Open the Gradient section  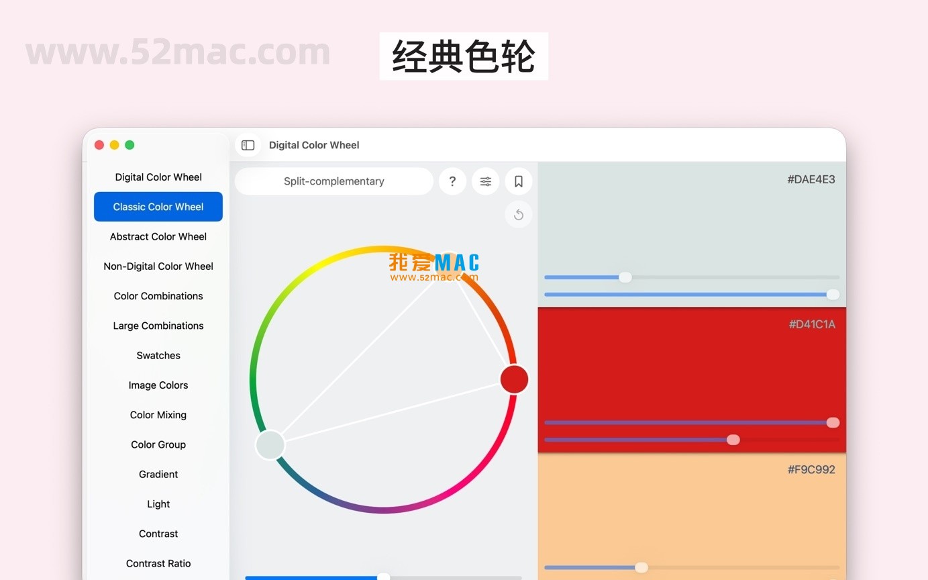[x=158, y=474]
